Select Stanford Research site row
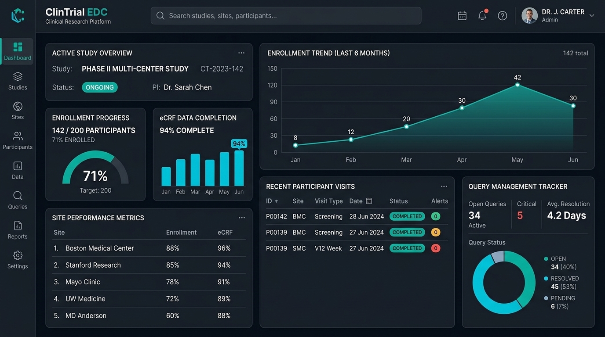The image size is (605, 337). 149,265
